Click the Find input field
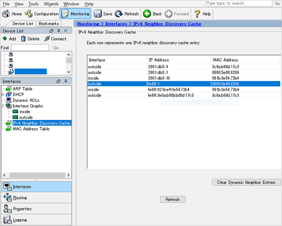282x226 pixels. point(29,48)
